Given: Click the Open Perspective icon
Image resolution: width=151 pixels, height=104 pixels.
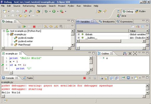Looking at the screenshot, I should 119,11.
